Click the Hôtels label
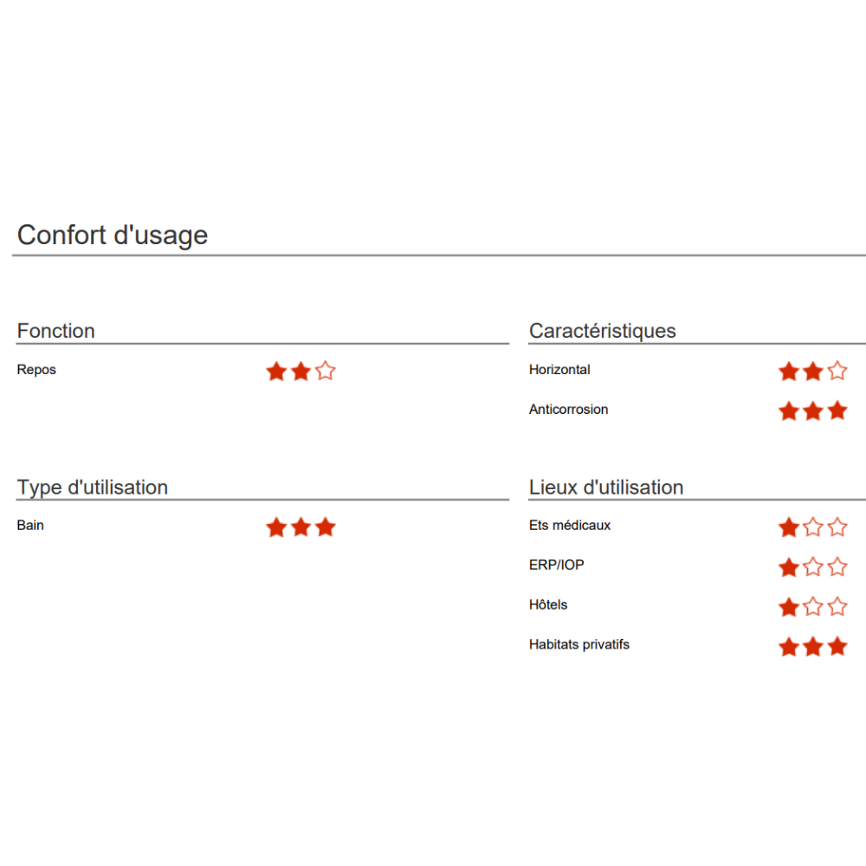This screenshot has height=866, width=866. click(548, 604)
